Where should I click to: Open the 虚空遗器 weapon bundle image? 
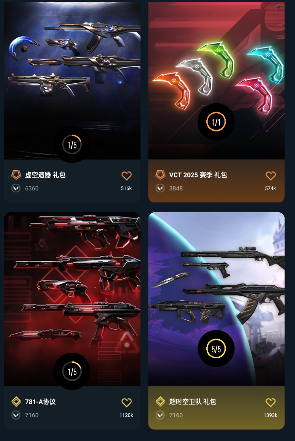[72, 80]
